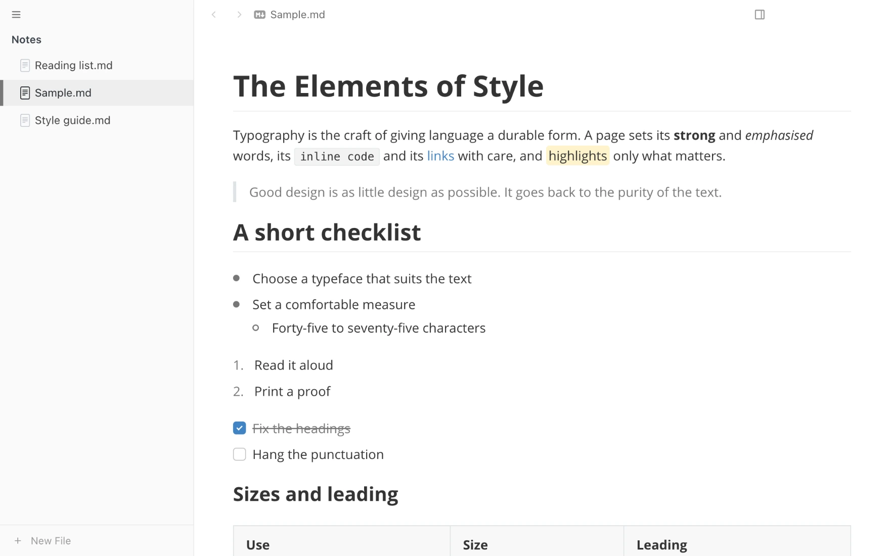Click the inline code snippet
Screen dimensions: 890x556
tap(337, 157)
